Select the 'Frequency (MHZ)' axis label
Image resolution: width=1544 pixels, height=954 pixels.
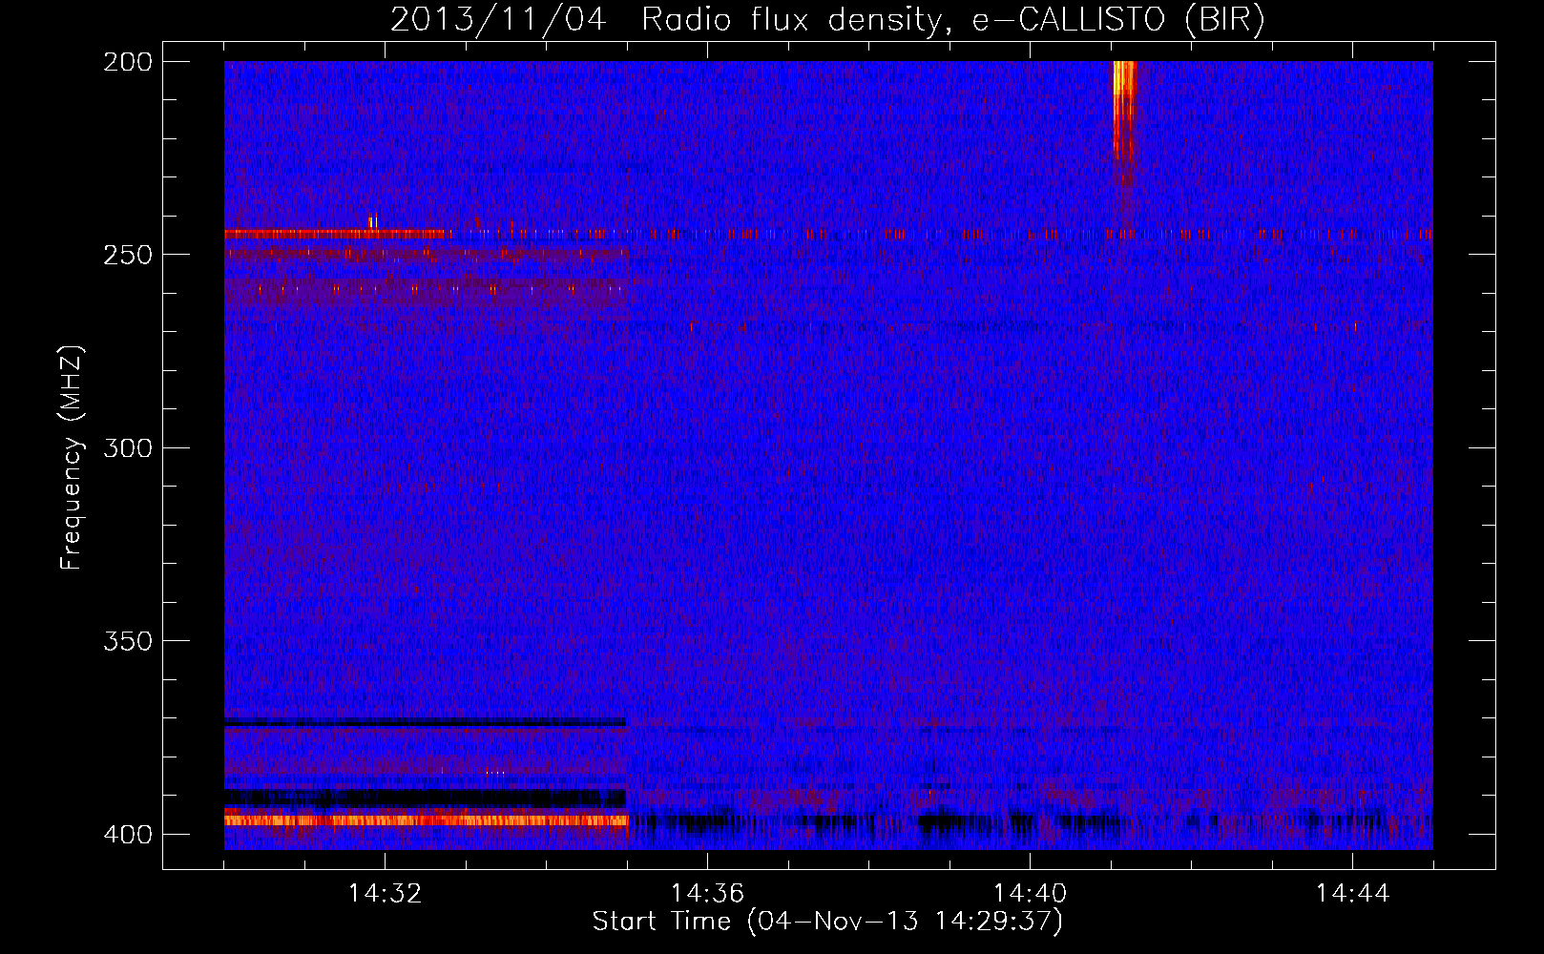click(72, 457)
